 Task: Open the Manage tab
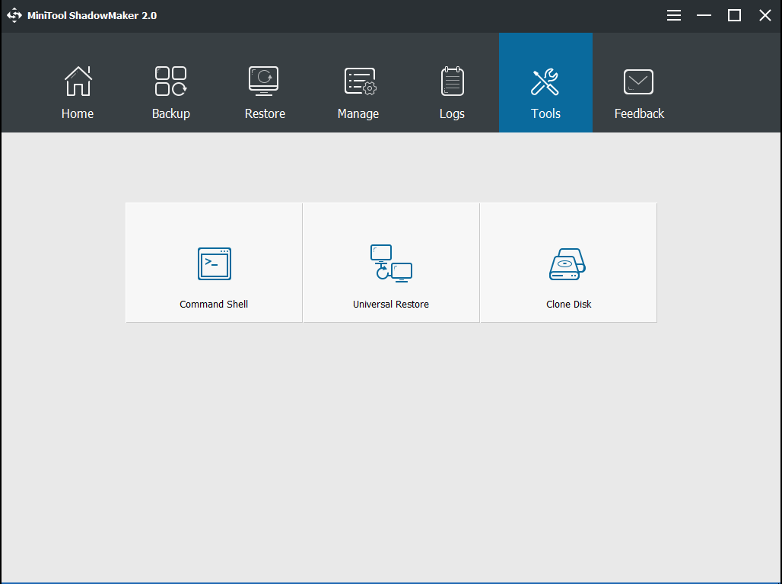click(x=358, y=83)
